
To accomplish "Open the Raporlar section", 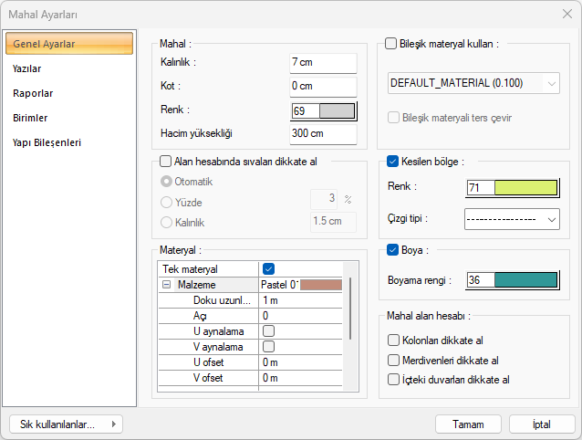I will tap(32, 93).
